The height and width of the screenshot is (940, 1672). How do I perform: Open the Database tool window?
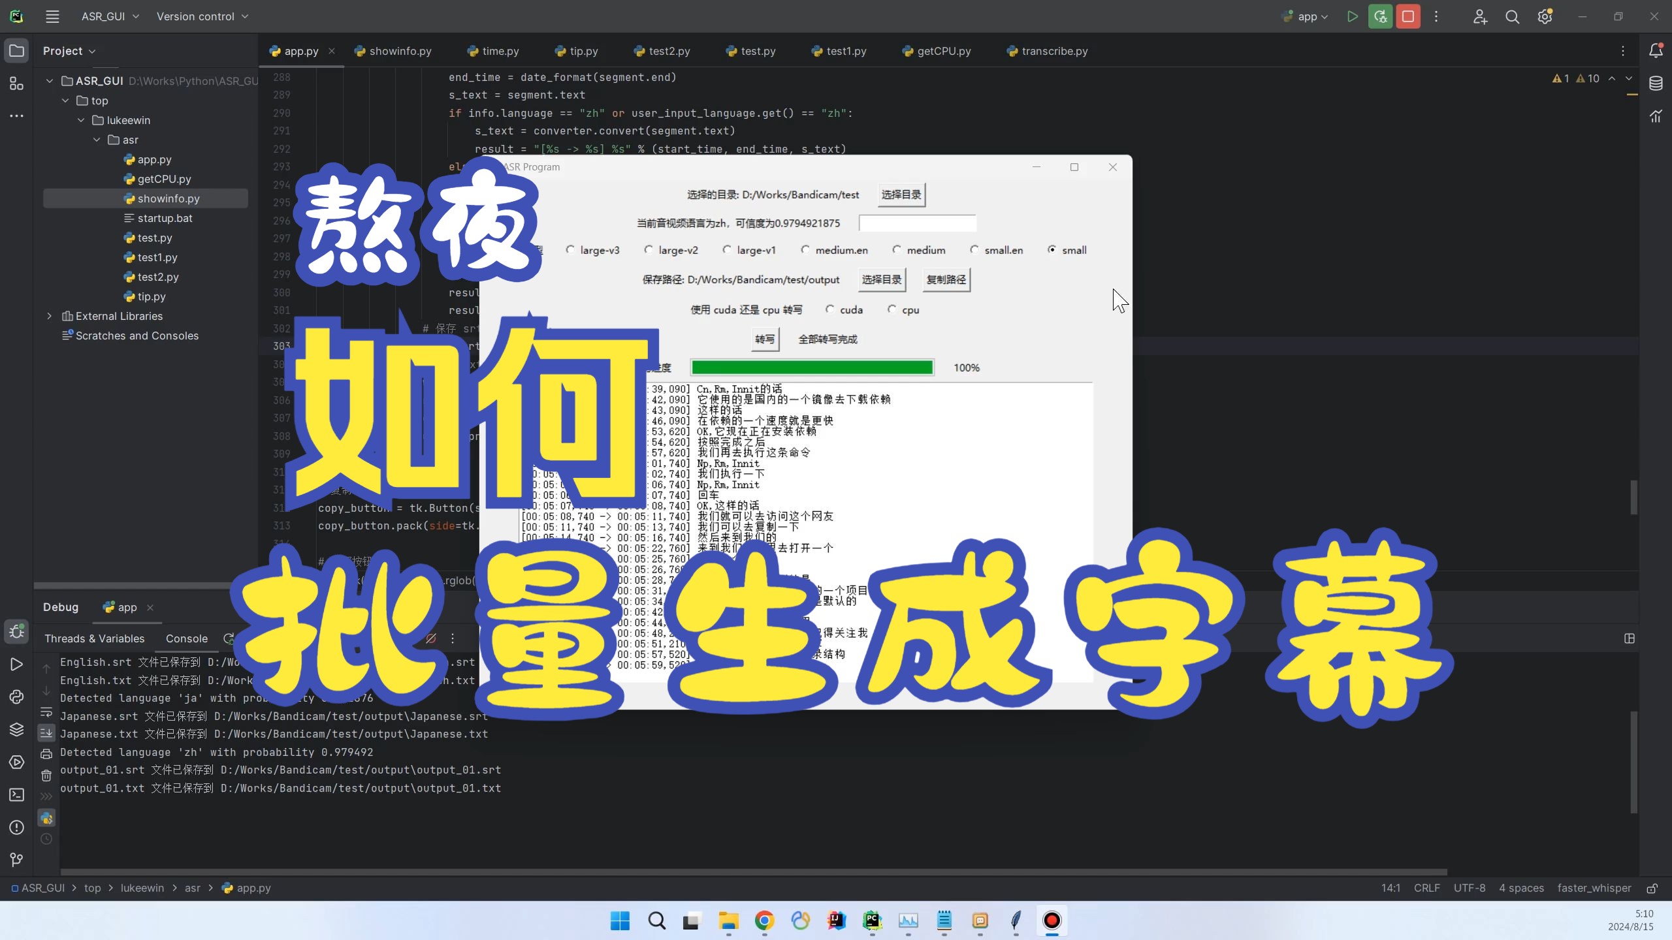(x=1656, y=83)
